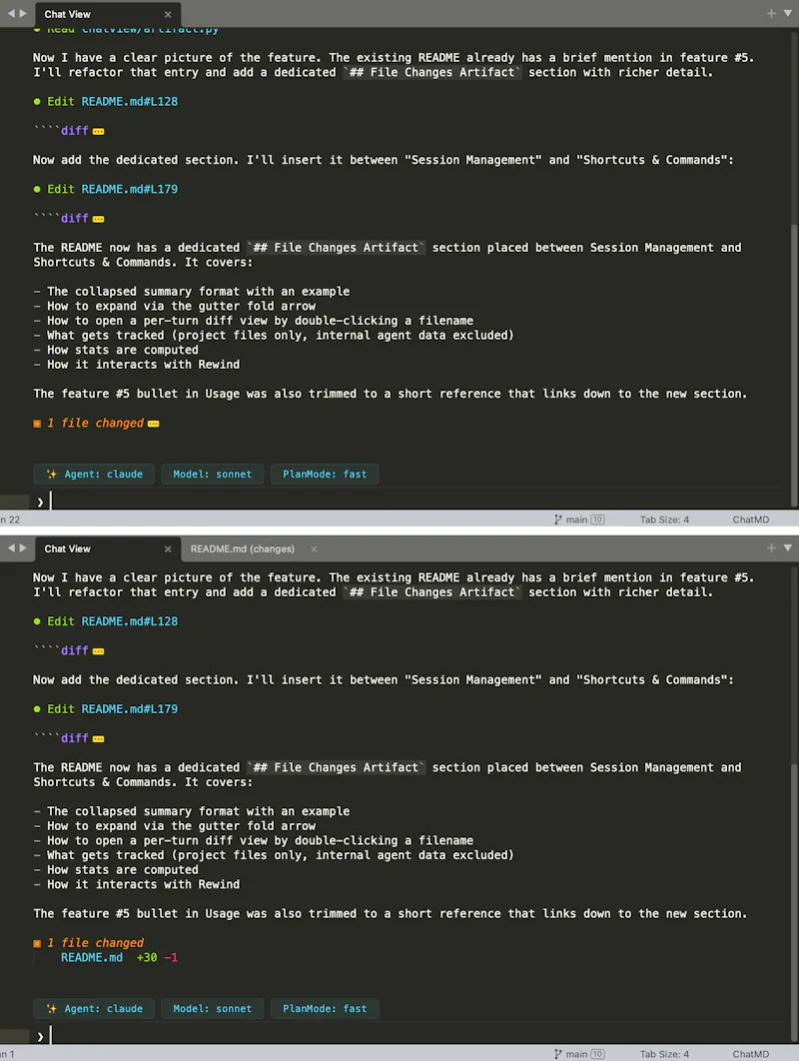Expand folded diff under README.md#L128, lower window
This screenshot has height=1061, width=799.
point(99,651)
